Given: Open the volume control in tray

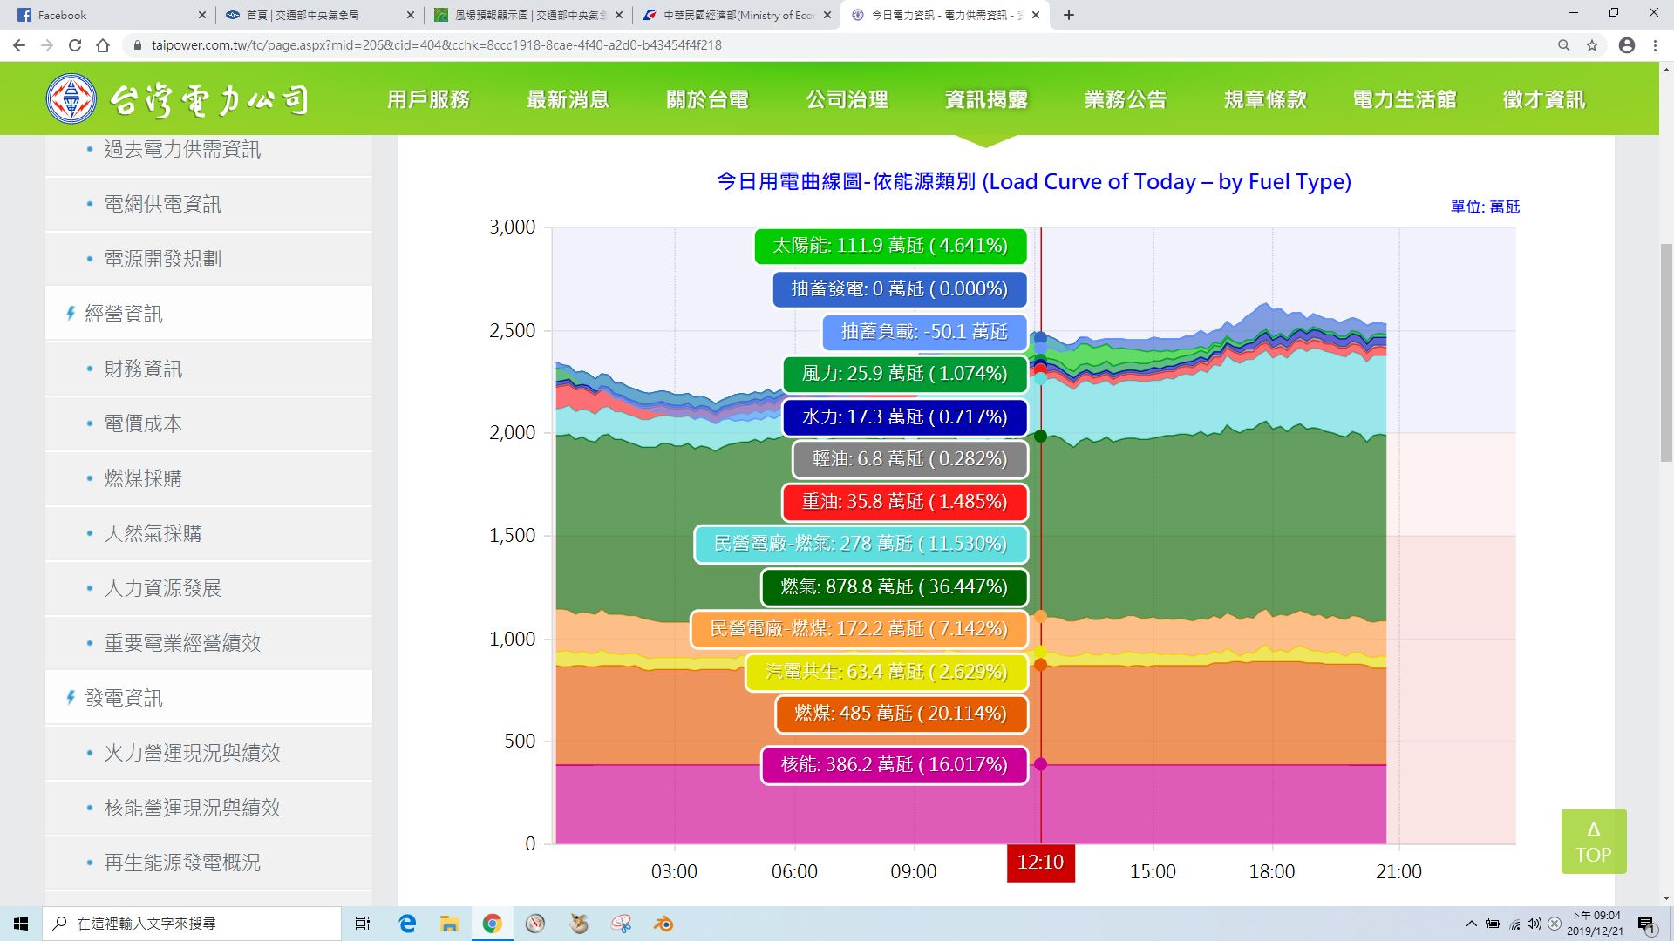Looking at the screenshot, I should point(1534,924).
